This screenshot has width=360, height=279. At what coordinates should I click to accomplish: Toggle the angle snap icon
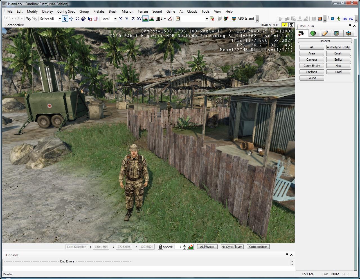170,19
